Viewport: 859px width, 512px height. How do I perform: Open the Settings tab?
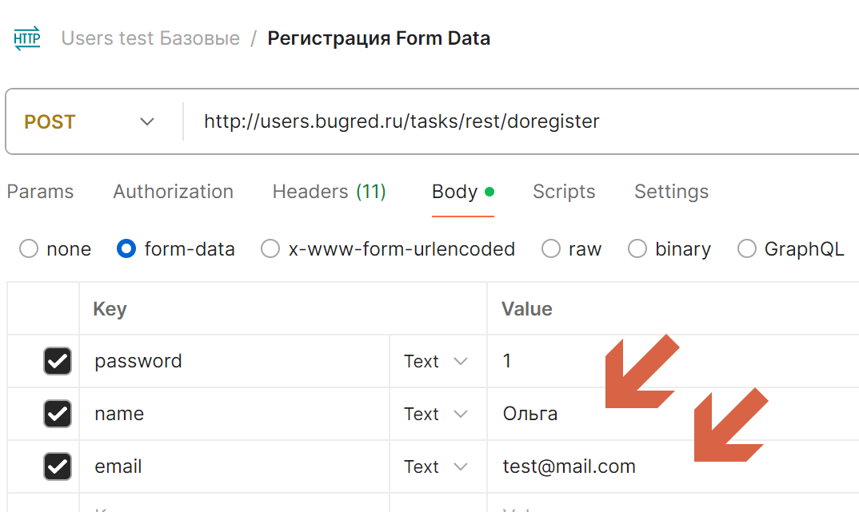[x=671, y=192]
